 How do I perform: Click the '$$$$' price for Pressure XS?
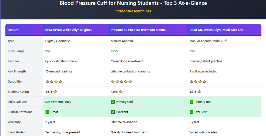pyautogui.click(x=114, y=51)
